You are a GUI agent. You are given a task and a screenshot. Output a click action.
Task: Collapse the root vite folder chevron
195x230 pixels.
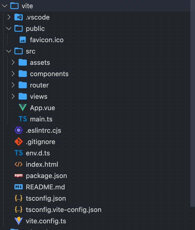5,6
